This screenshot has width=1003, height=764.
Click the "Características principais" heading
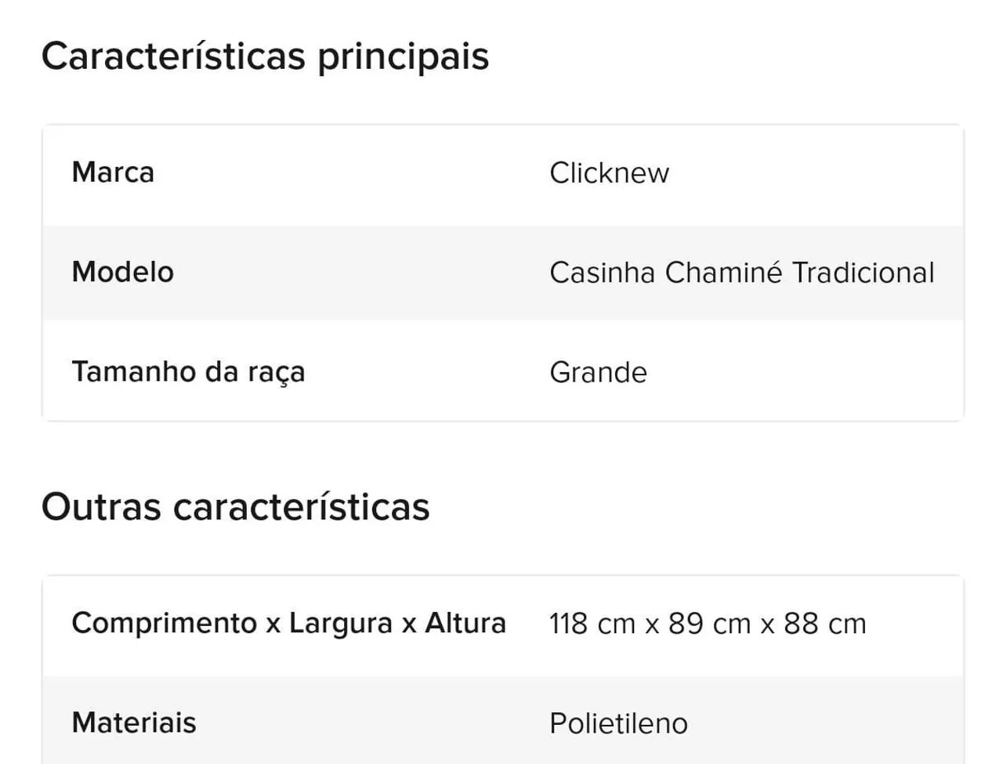(x=265, y=56)
